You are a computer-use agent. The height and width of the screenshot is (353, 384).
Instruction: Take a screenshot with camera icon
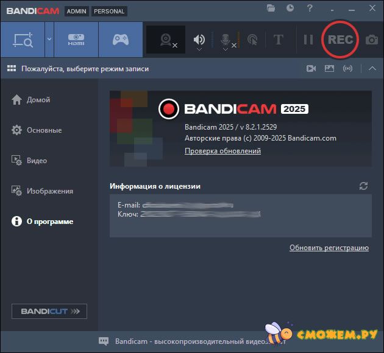[x=371, y=40]
